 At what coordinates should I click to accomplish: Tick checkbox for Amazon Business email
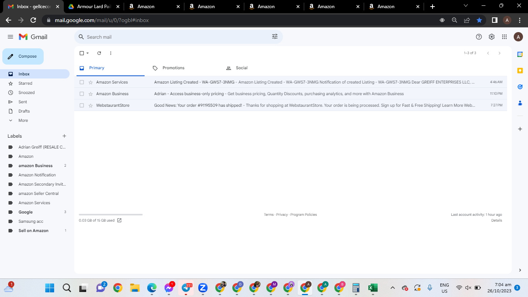coord(82,94)
